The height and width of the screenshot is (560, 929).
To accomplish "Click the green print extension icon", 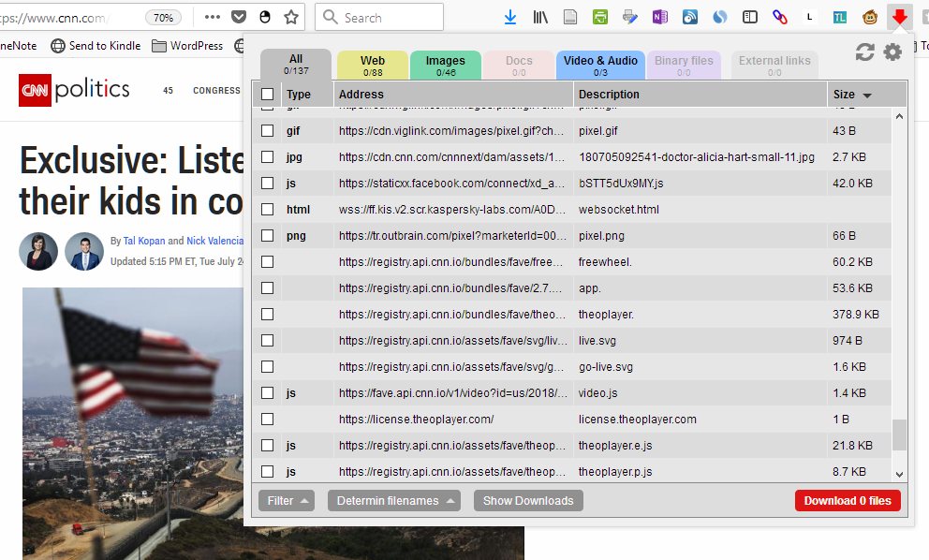I will (599, 17).
